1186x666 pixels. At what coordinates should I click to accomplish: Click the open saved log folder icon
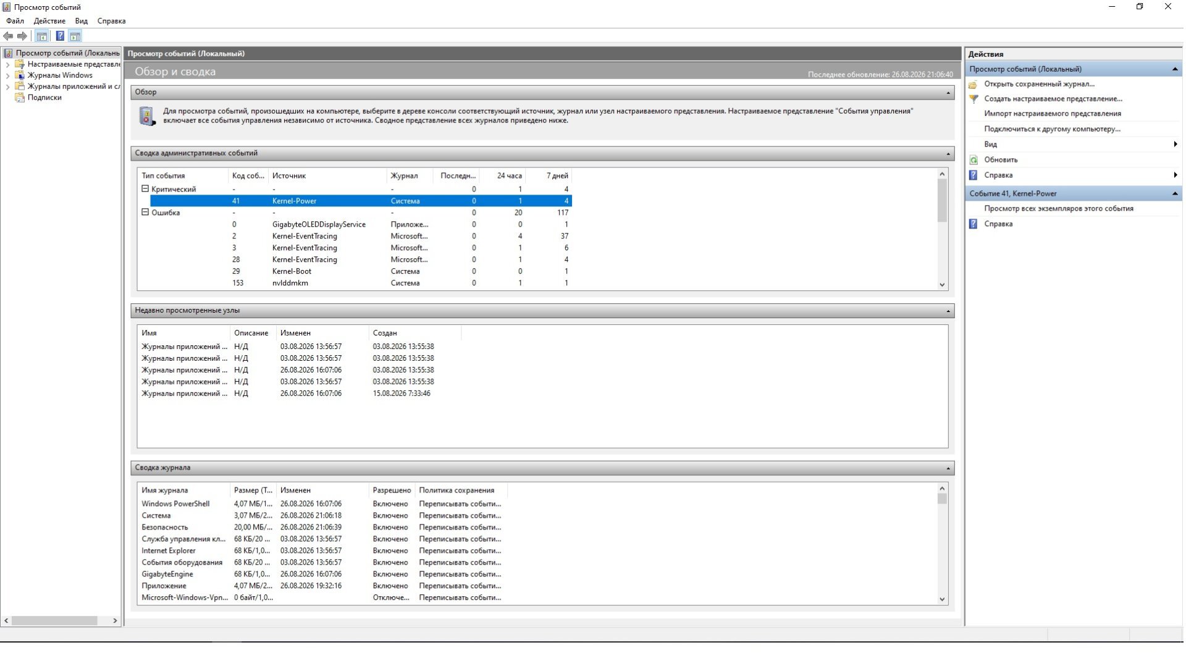coord(974,84)
